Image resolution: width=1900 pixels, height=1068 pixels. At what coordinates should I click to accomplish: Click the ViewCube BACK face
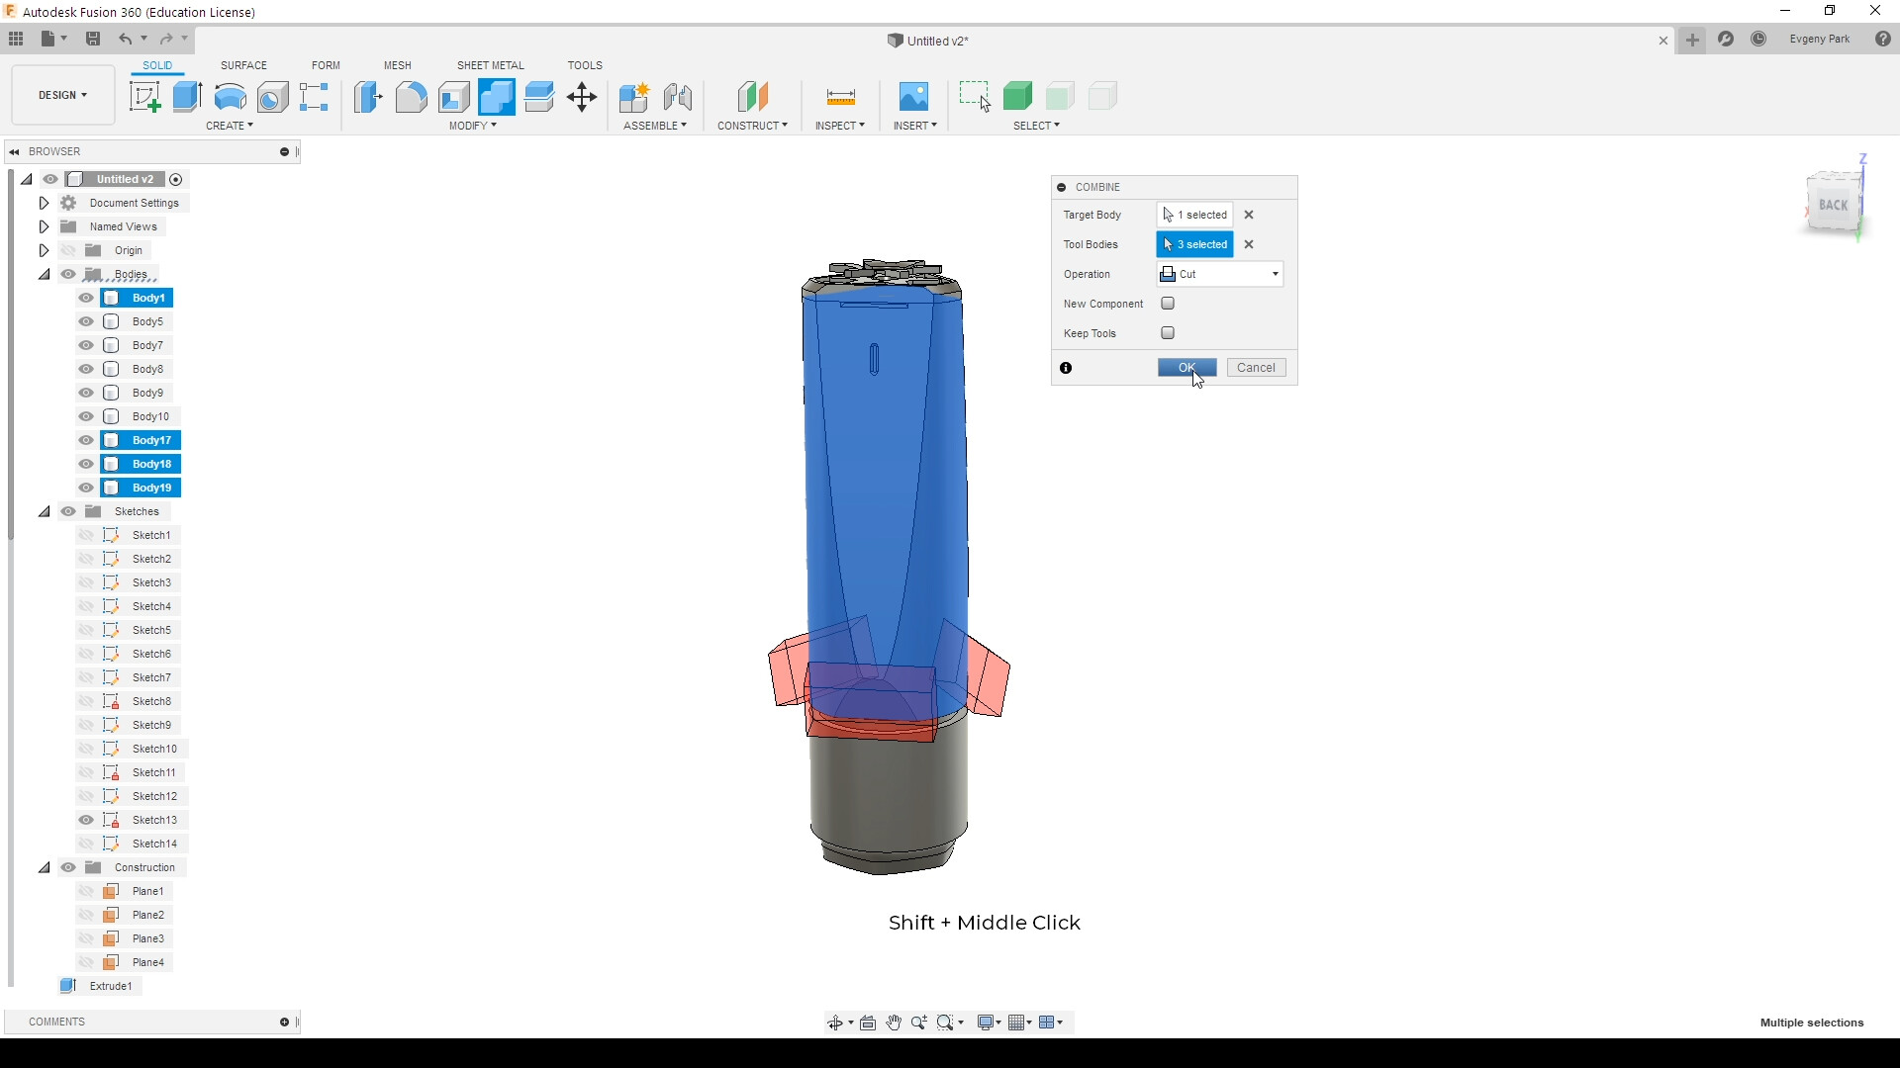1833,205
